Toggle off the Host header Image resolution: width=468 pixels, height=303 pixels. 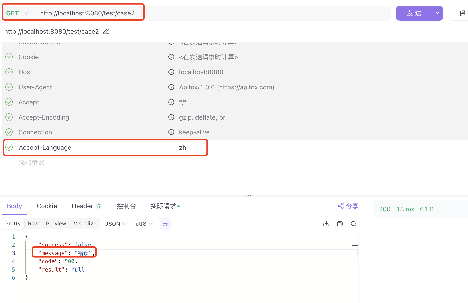(9, 72)
